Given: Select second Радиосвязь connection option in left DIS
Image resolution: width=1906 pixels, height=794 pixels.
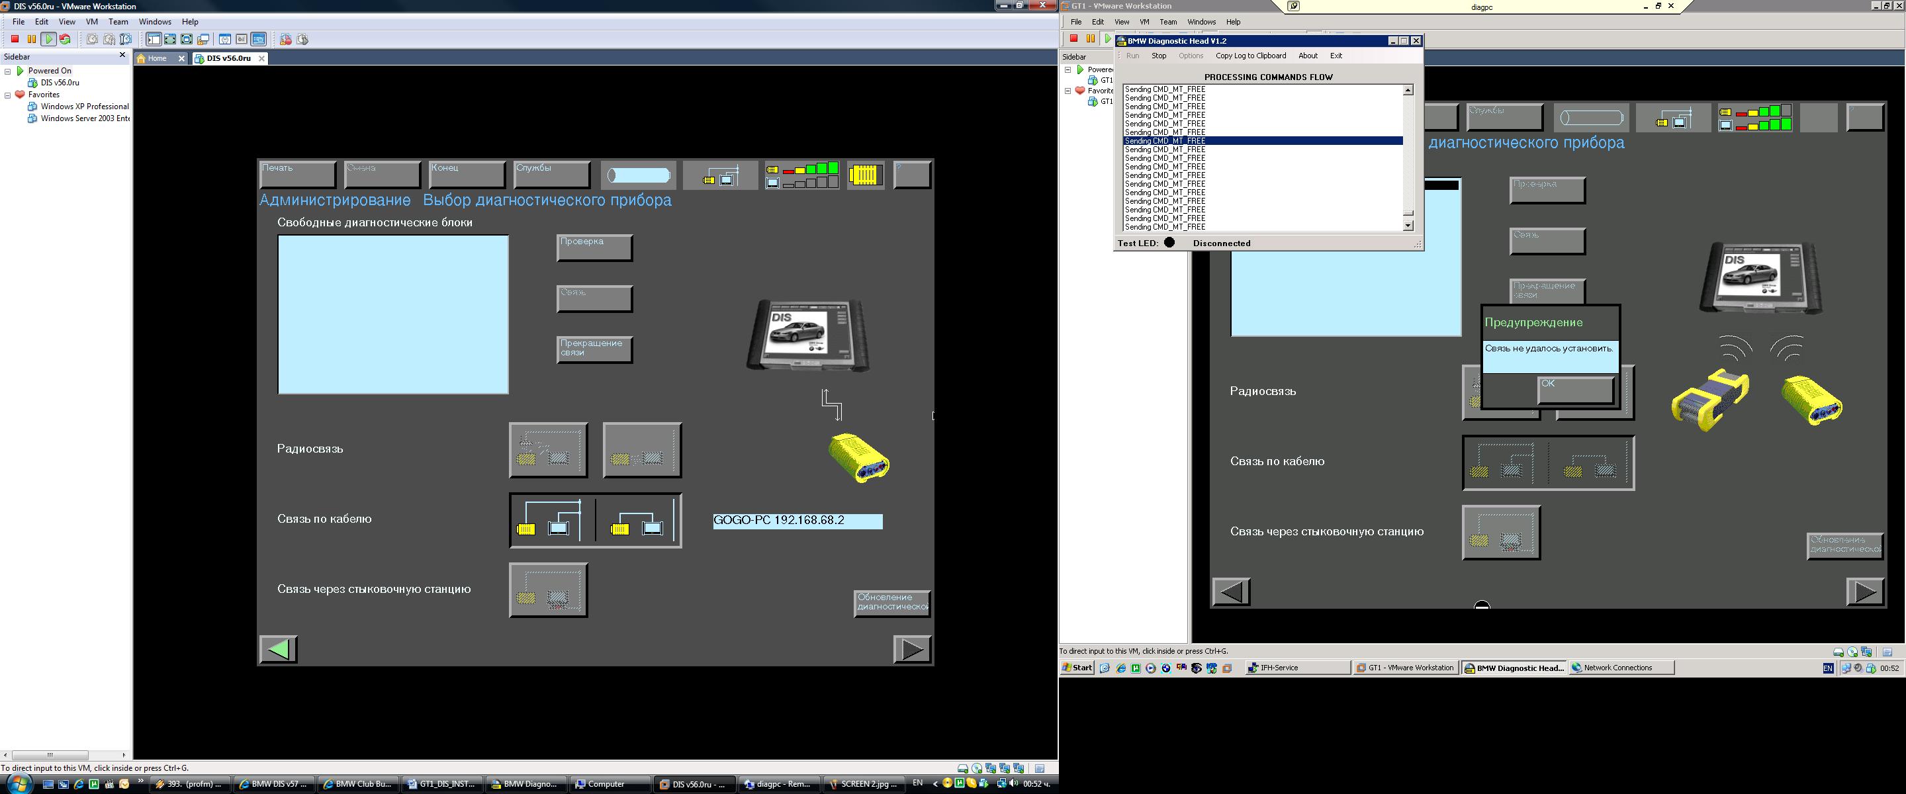Looking at the screenshot, I should pyautogui.click(x=642, y=450).
